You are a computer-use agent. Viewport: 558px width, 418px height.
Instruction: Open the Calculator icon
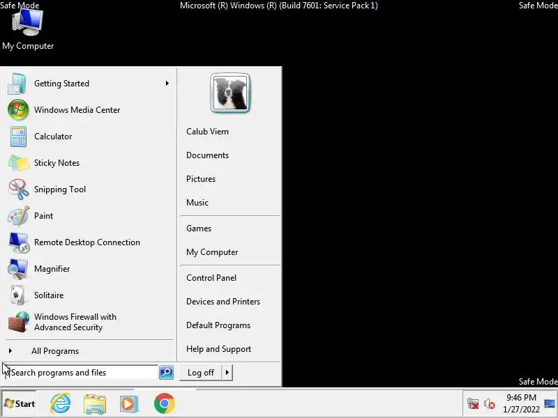[18, 137]
